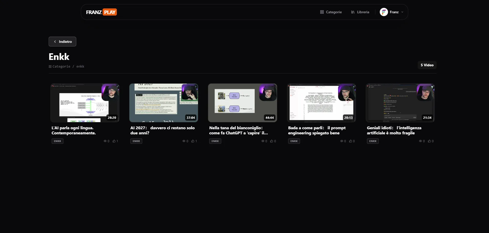Click the 37:04 duration badge

click(191, 118)
